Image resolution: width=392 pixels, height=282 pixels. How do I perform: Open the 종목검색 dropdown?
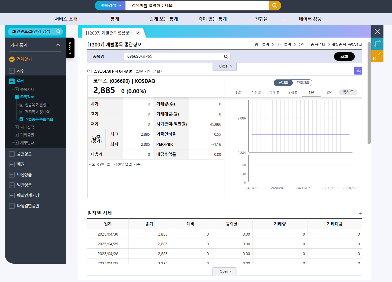point(111,5)
